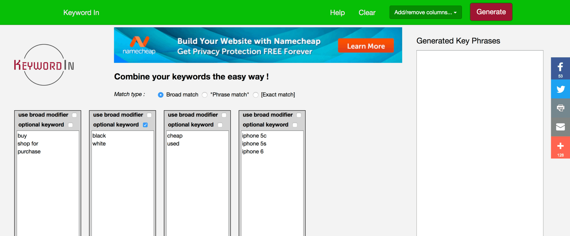Viewport: 570px width, 236px height.
Task: Mark cheap/used column as optional keyword
Action: 220,125
